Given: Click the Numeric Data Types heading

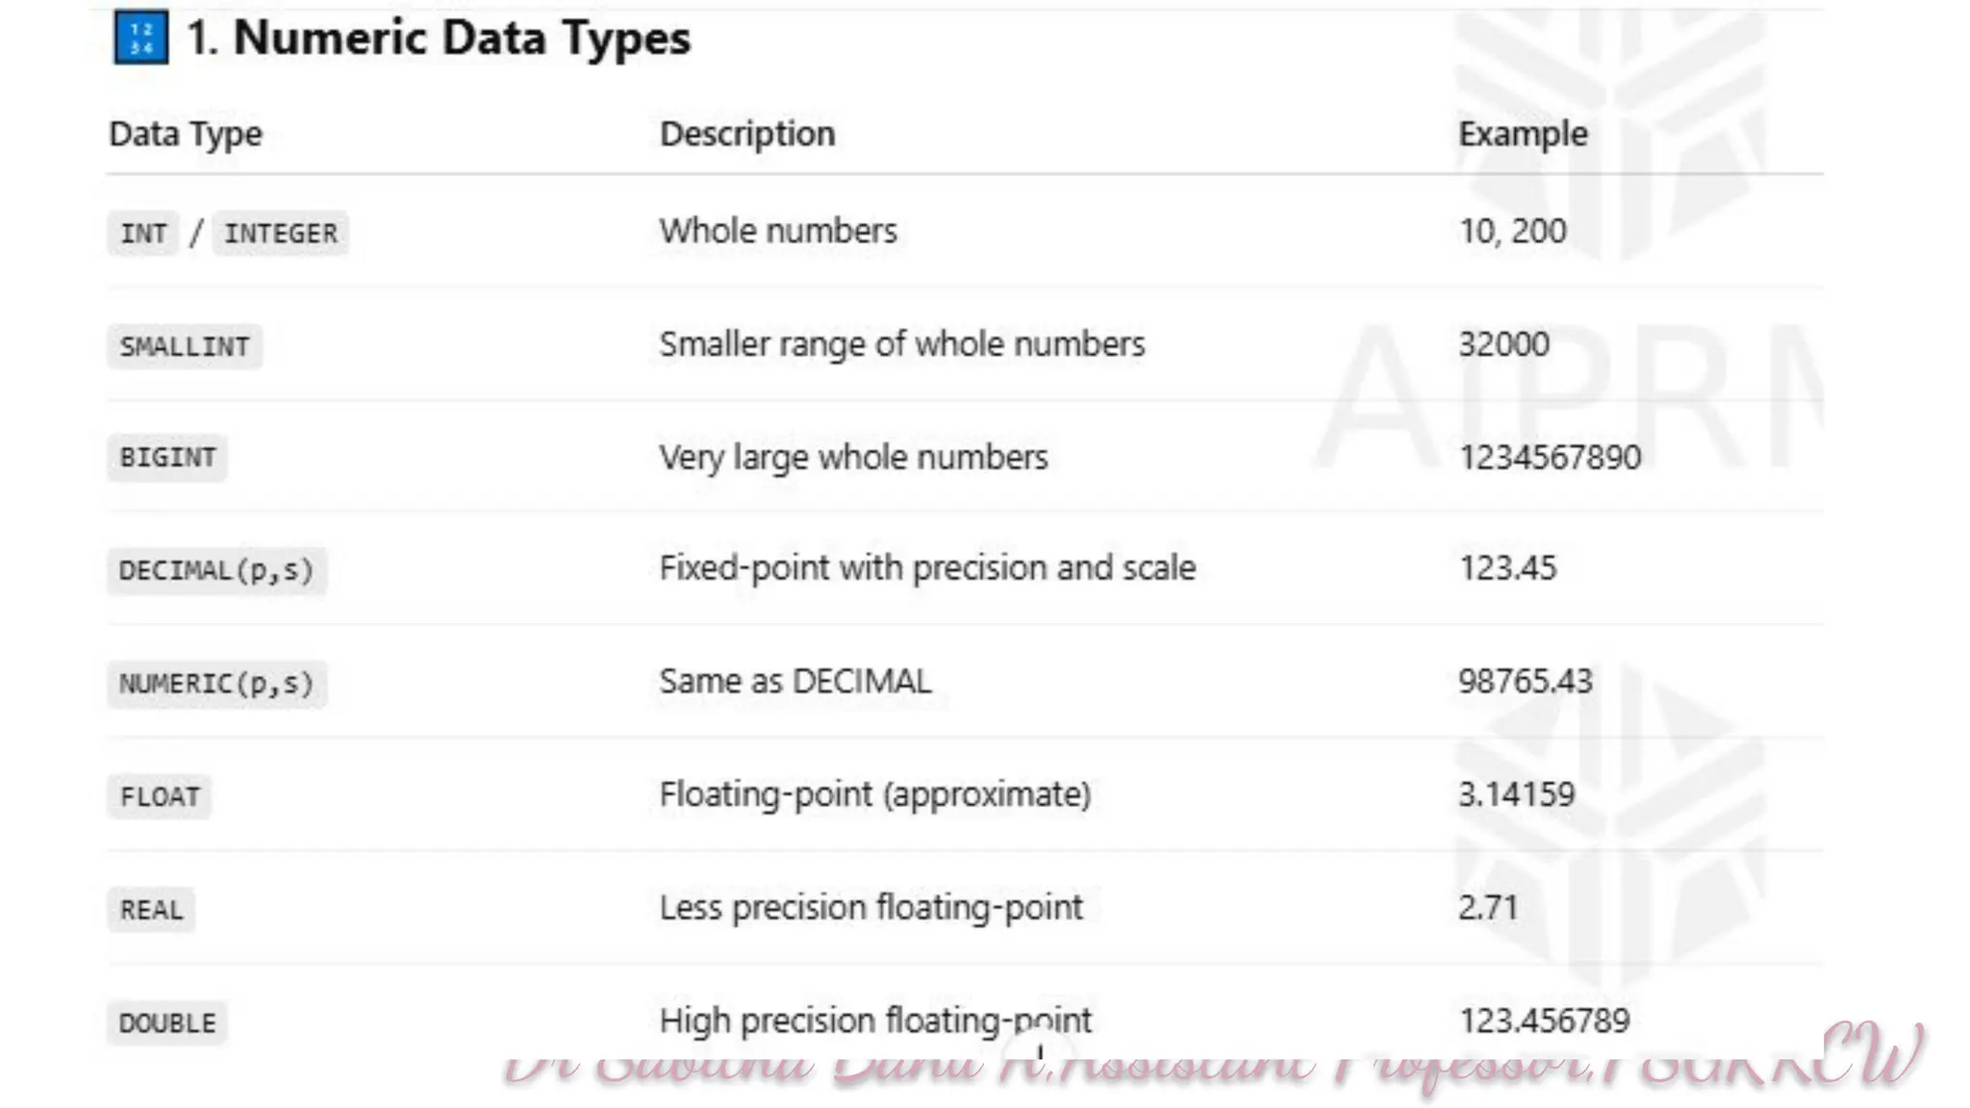Looking at the screenshot, I should pos(439,38).
